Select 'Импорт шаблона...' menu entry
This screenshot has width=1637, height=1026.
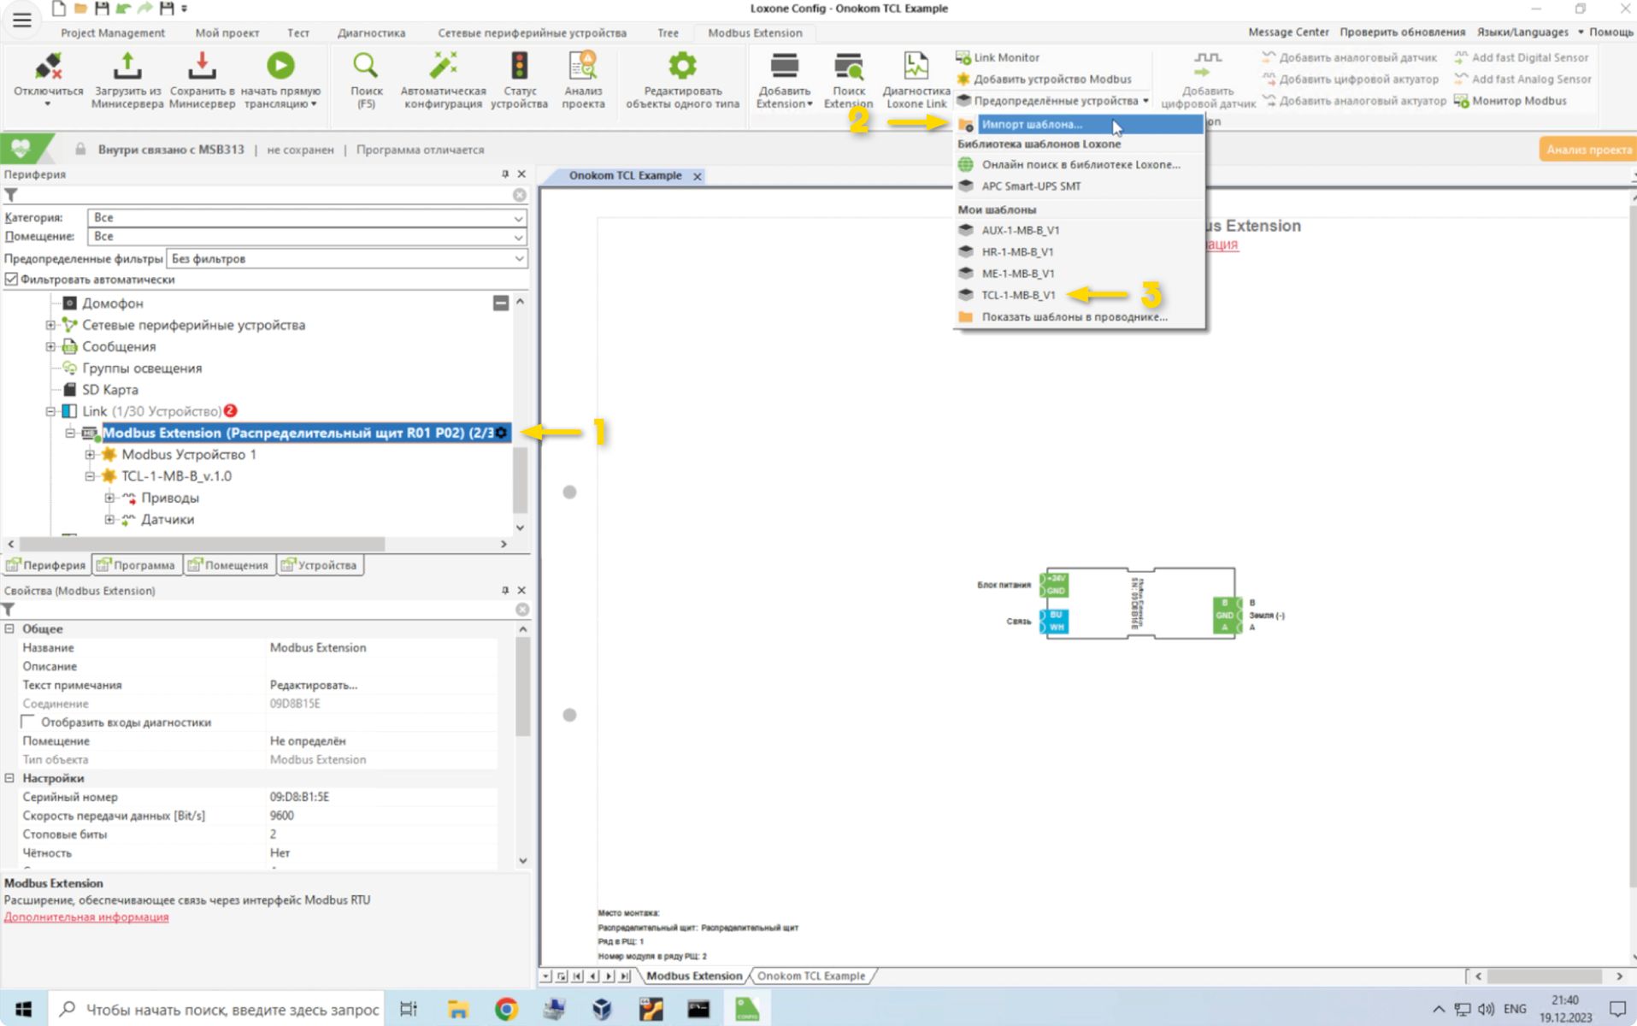1031,125
